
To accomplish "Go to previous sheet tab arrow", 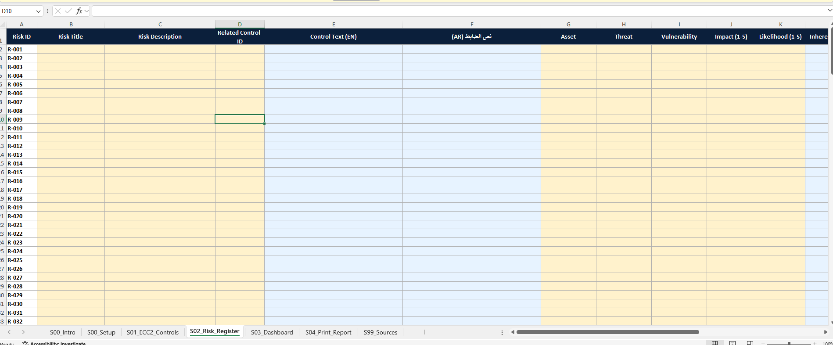I will click(x=9, y=332).
